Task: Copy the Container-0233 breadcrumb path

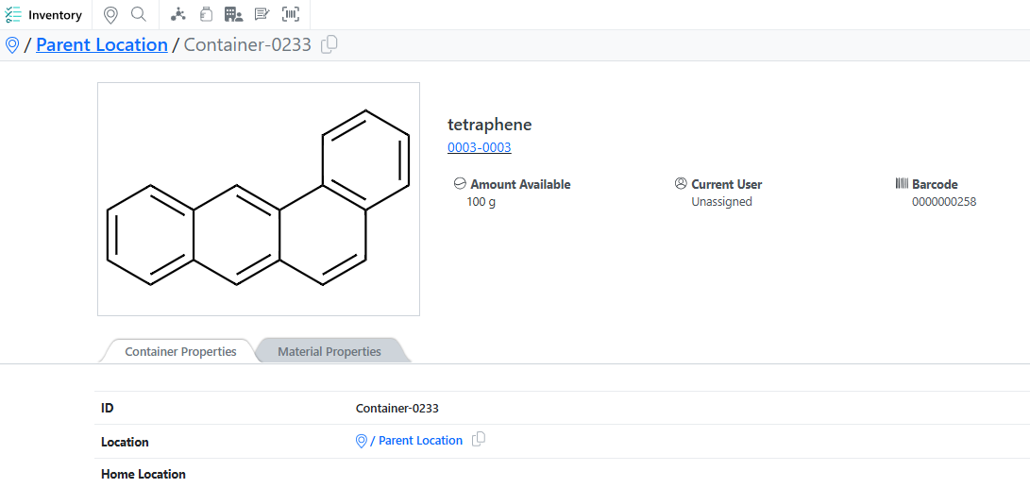Action: [329, 44]
